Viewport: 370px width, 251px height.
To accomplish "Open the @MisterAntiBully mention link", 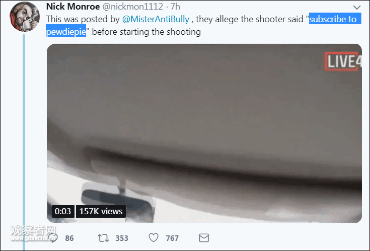I will coord(156,20).
